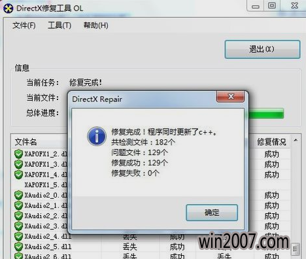
Task: Click green shield icon beside XAudio2_3.dll
Action: point(18,226)
